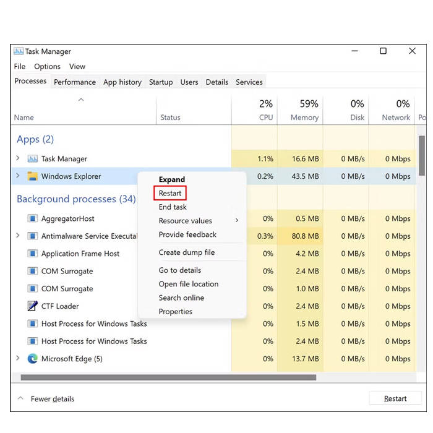Switch to the Details tab
This screenshot has height=433, width=433.
pos(217,82)
